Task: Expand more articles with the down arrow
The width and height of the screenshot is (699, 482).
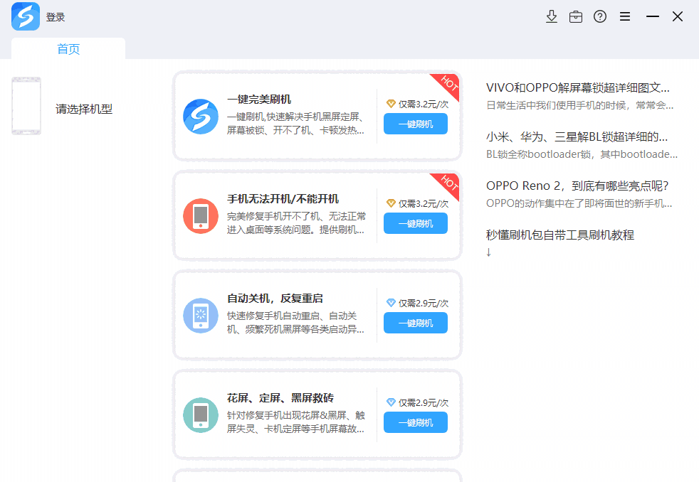Action: click(x=488, y=252)
